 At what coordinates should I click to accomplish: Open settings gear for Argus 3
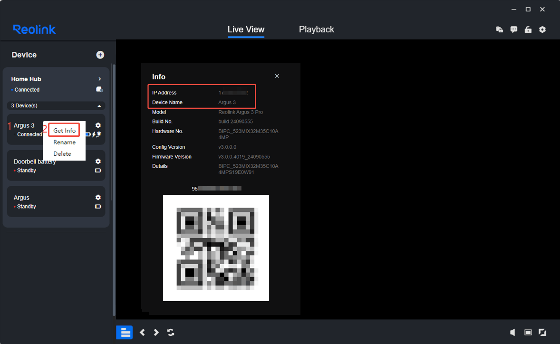tap(98, 125)
